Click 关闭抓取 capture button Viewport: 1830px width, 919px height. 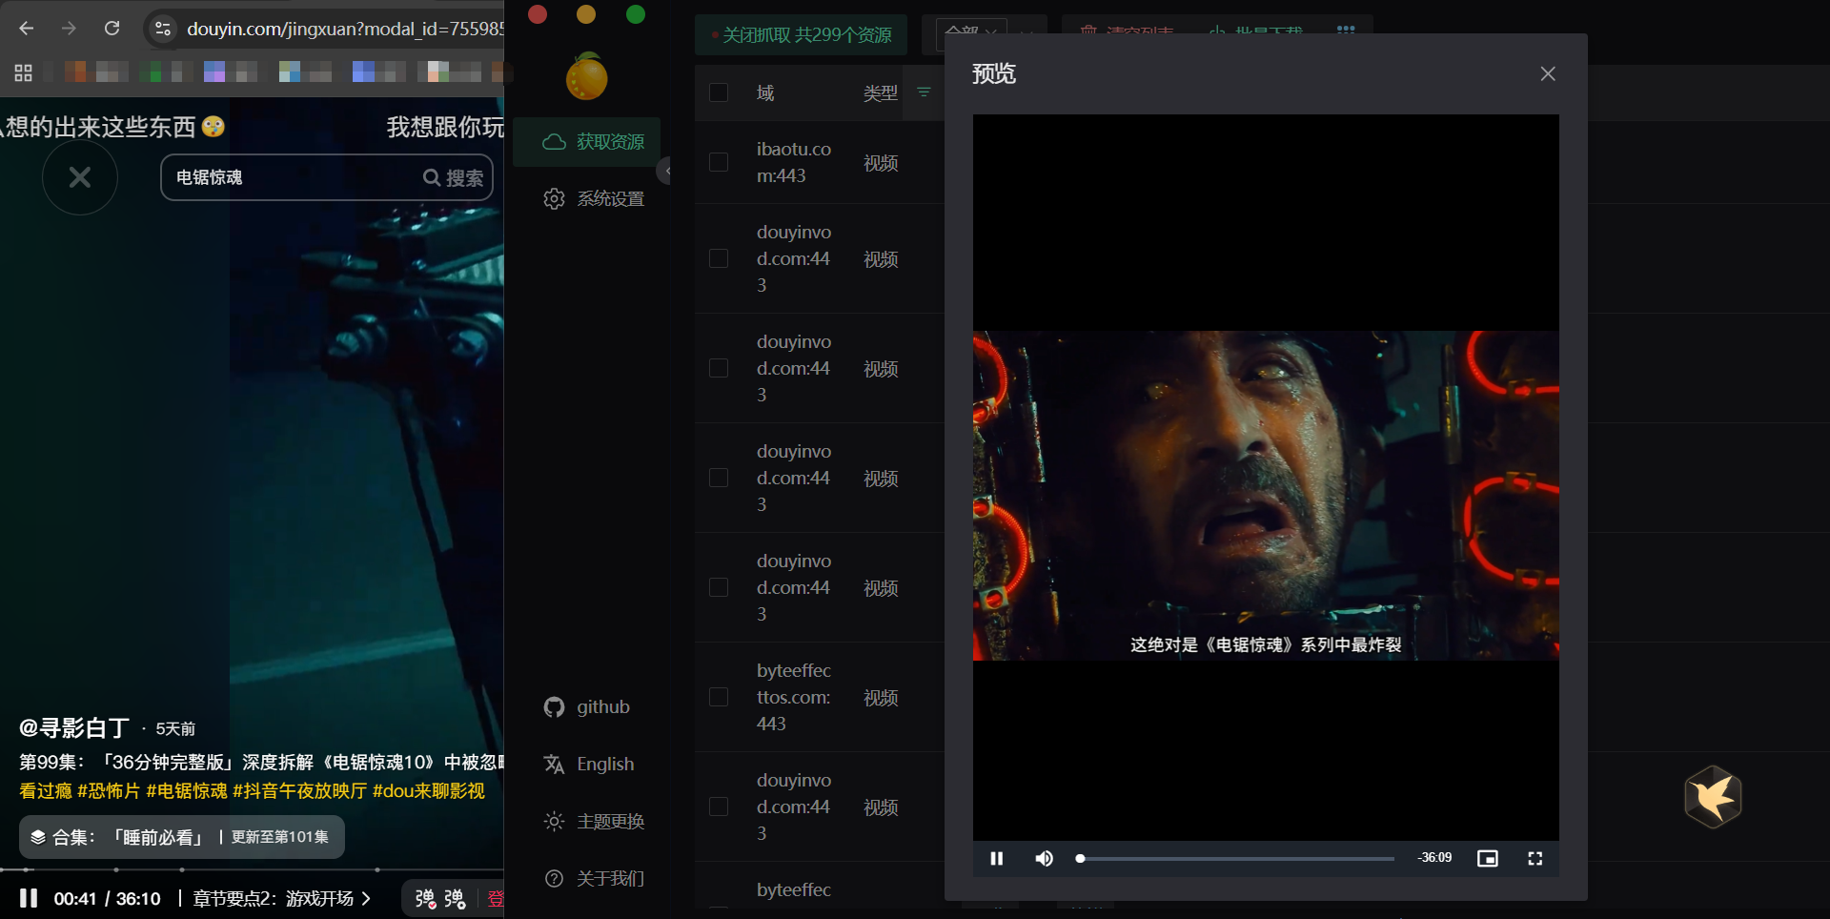click(x=801, y=35)
